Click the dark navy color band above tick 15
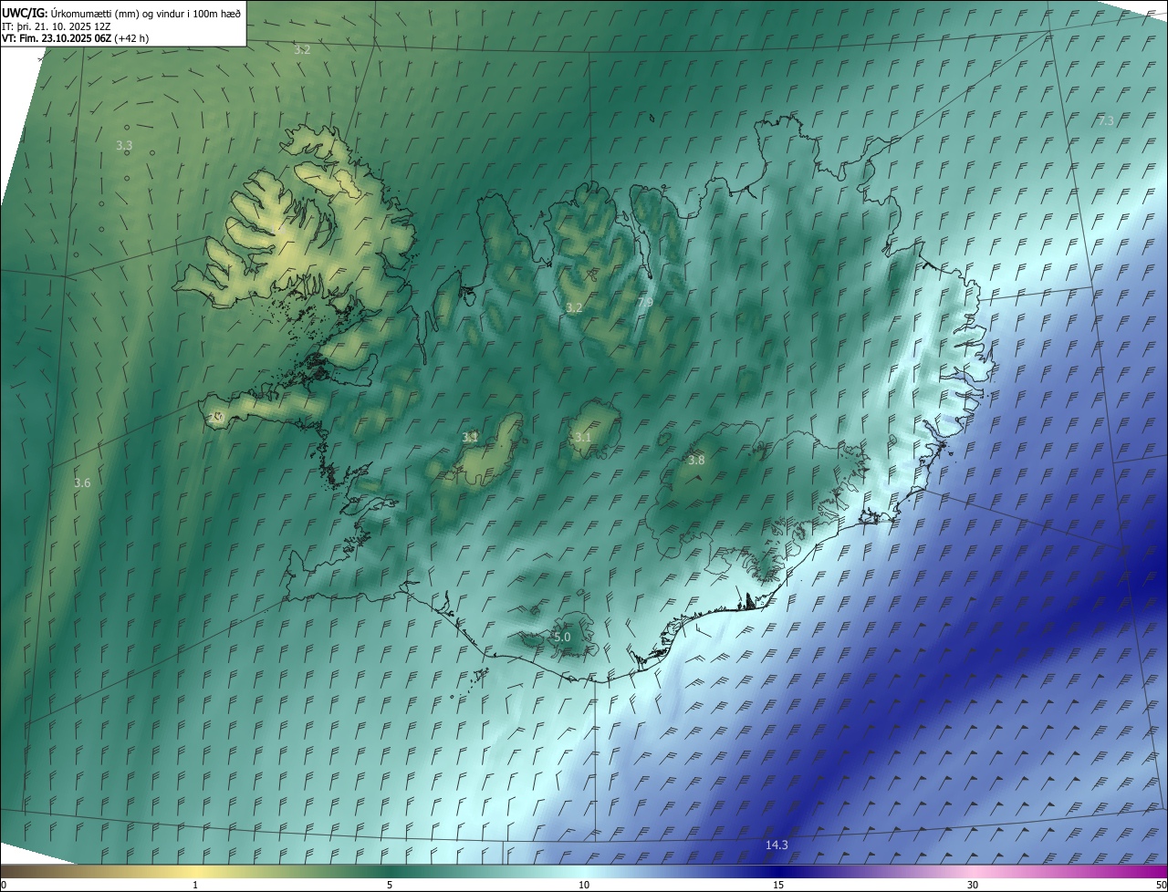The image size is (1168, 892). pos(778,871)
